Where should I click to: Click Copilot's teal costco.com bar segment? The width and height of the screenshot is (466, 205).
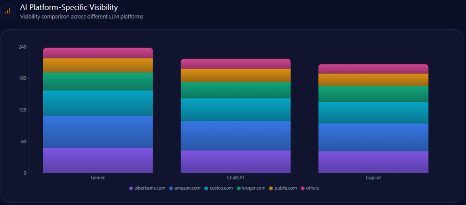point(373,112)
